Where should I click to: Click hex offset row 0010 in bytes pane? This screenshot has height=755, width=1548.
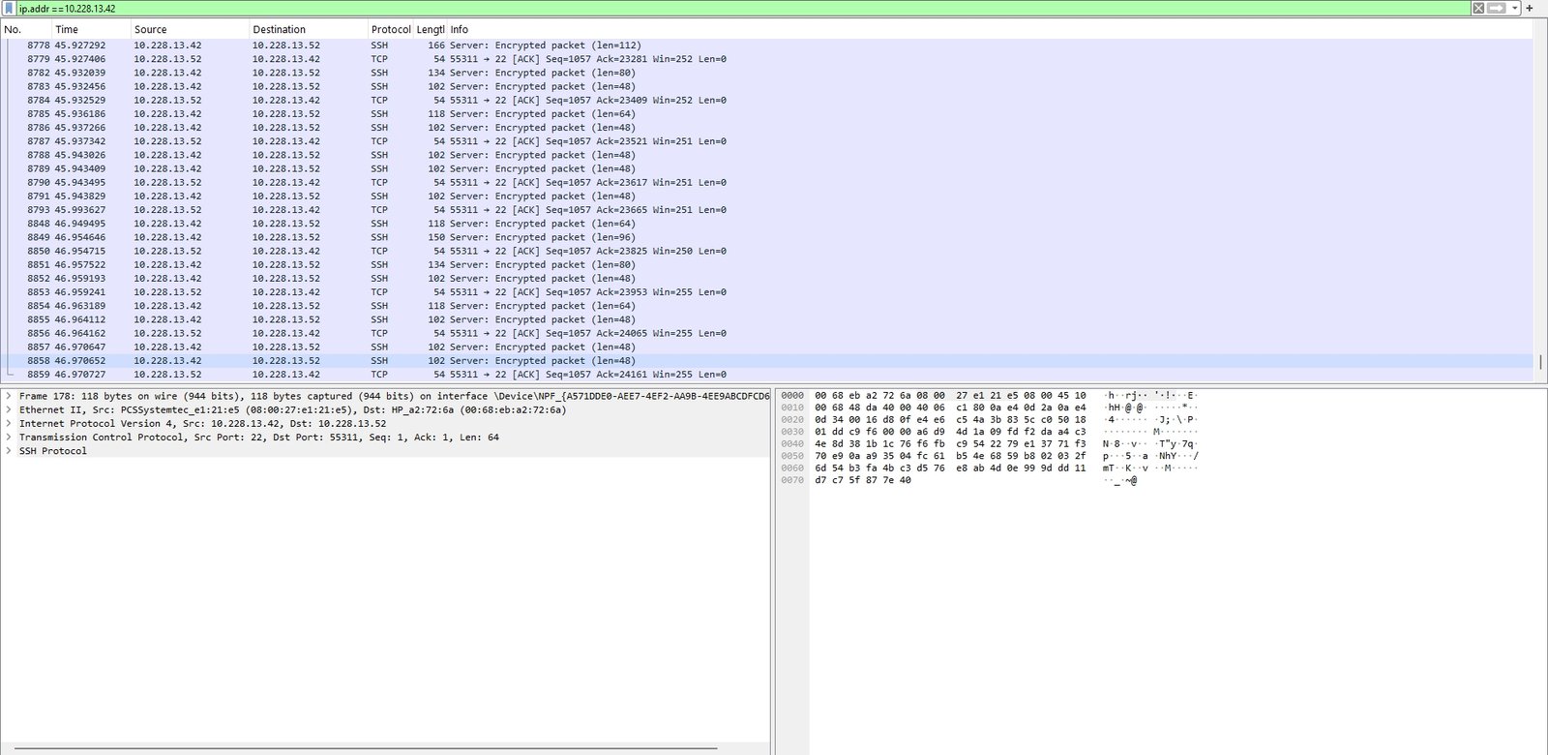click(x=792, y=408)
